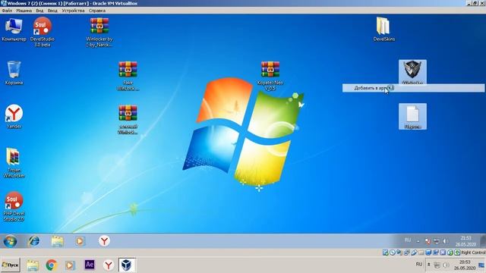Open Explorer on the host taskbar
The width and height of the screenshot is (486, 273).
(33, 265)
